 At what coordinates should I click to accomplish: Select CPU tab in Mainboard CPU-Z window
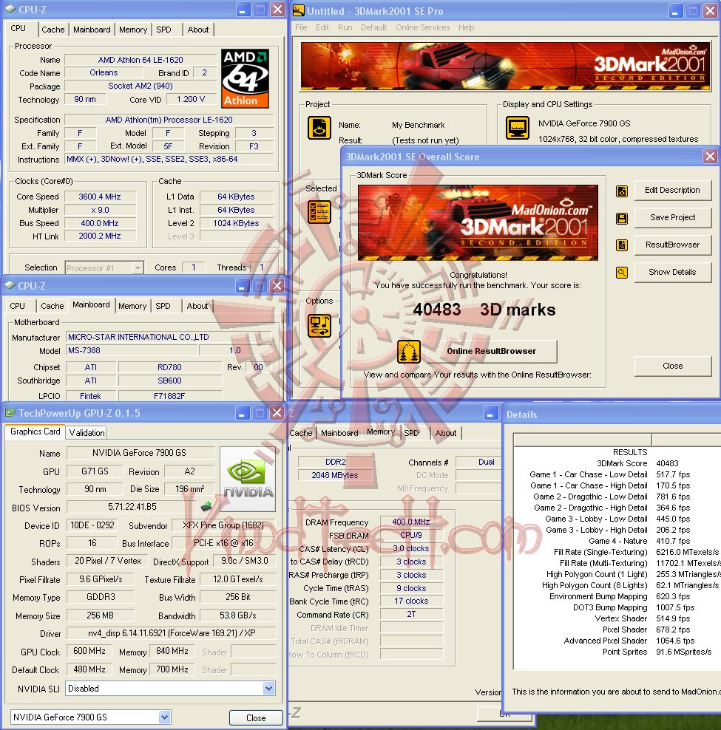(x=17, y=306)
